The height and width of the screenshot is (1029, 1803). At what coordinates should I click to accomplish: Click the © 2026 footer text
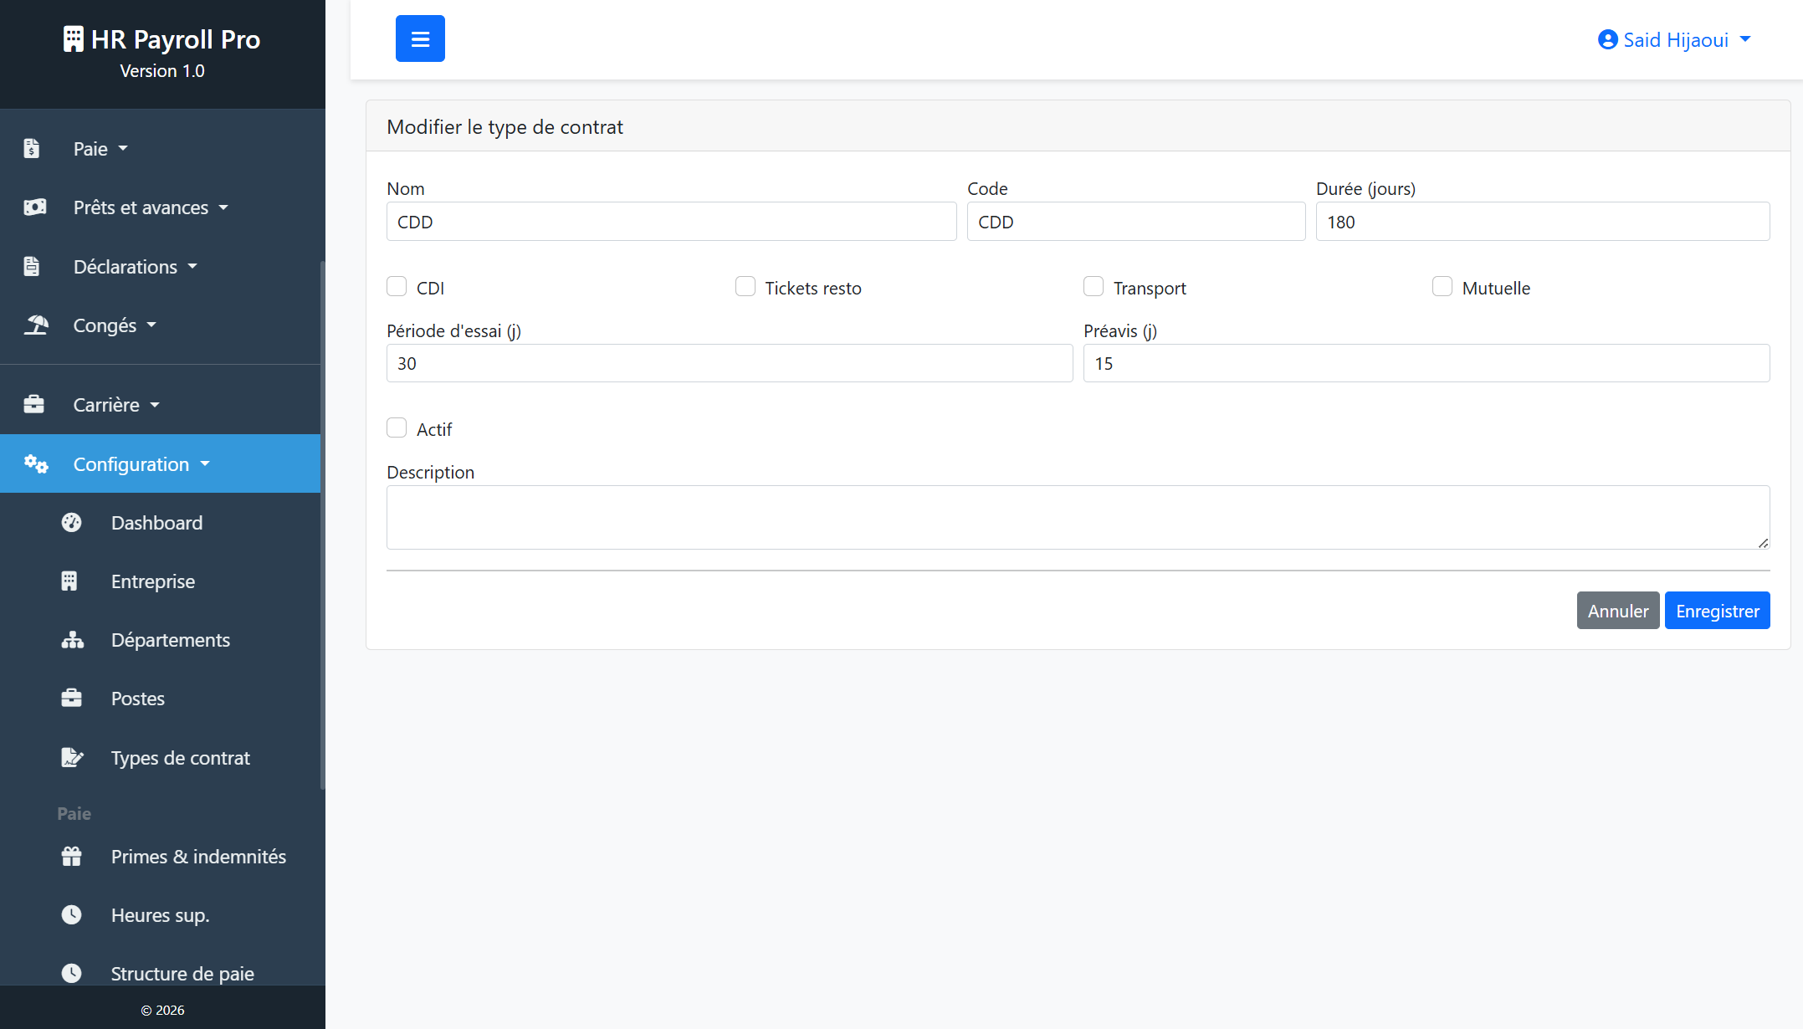click(x=162, y=1010)
